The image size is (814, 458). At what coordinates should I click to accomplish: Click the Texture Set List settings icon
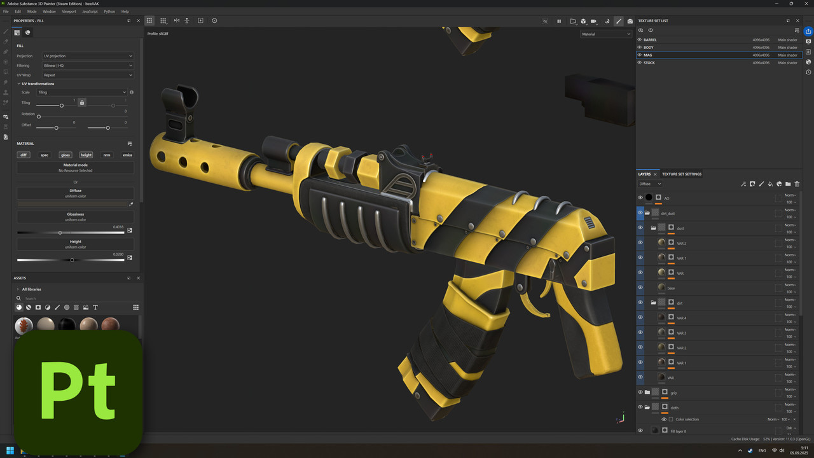click(797, 30)
